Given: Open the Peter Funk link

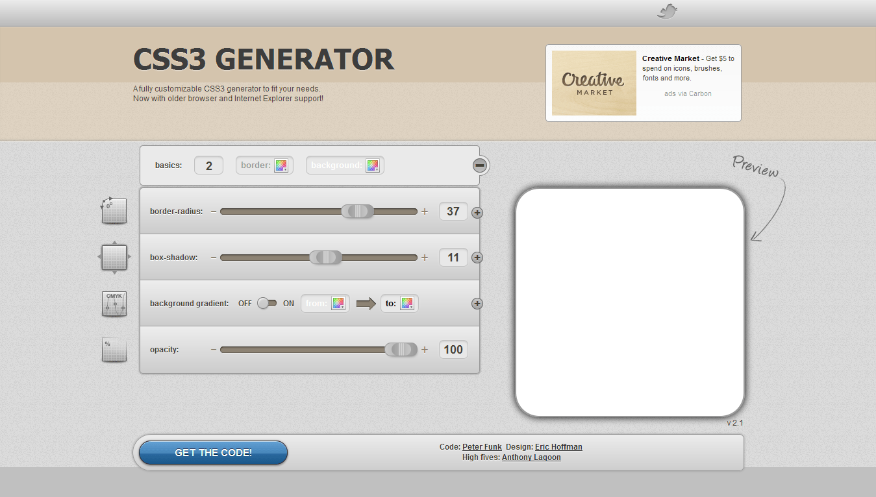Looking at the screenshot, I should click(482, 447).
